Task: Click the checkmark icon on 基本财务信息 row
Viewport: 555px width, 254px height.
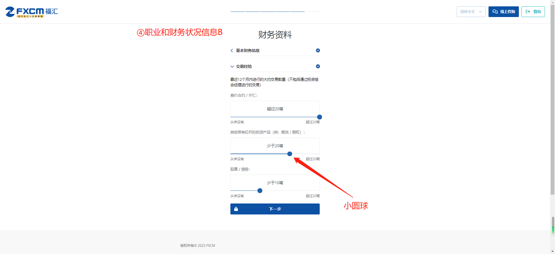Action: tap(318, 51)
